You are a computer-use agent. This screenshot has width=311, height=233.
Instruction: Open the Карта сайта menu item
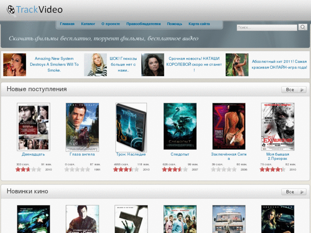199,24
